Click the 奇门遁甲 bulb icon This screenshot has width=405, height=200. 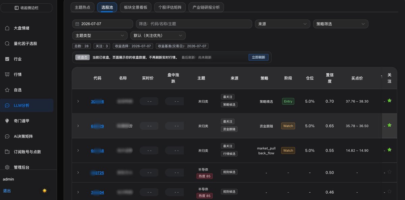pyautogui.click(x=7, y=121)
